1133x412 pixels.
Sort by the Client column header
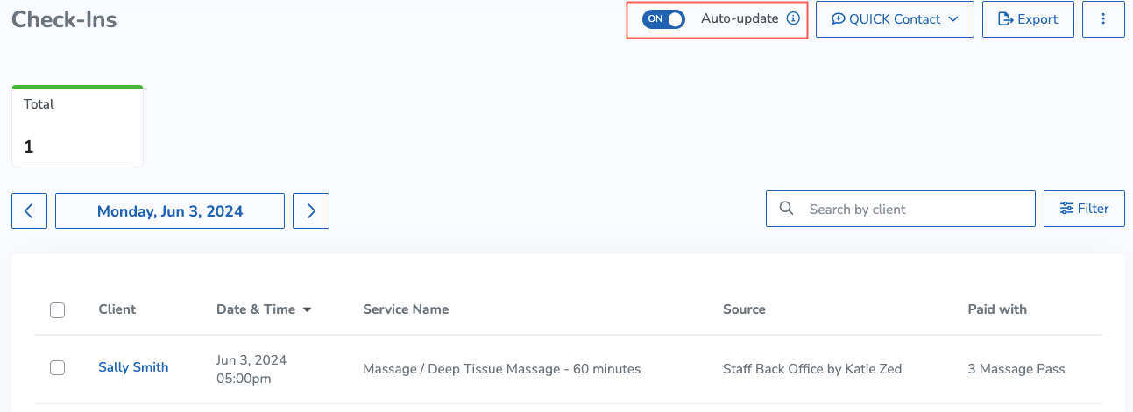[x=117, y=309]
